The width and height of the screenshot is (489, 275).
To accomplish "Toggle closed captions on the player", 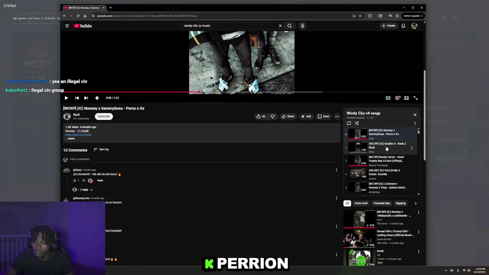I will (x=388, y=98).
